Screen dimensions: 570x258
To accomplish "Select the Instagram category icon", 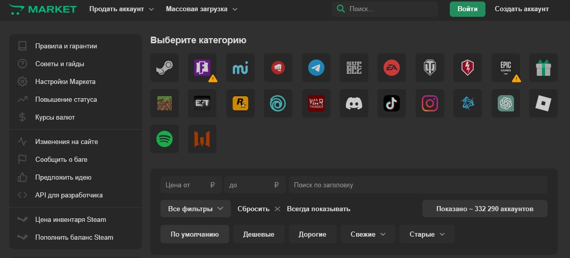I will click(x=430, y=103).
